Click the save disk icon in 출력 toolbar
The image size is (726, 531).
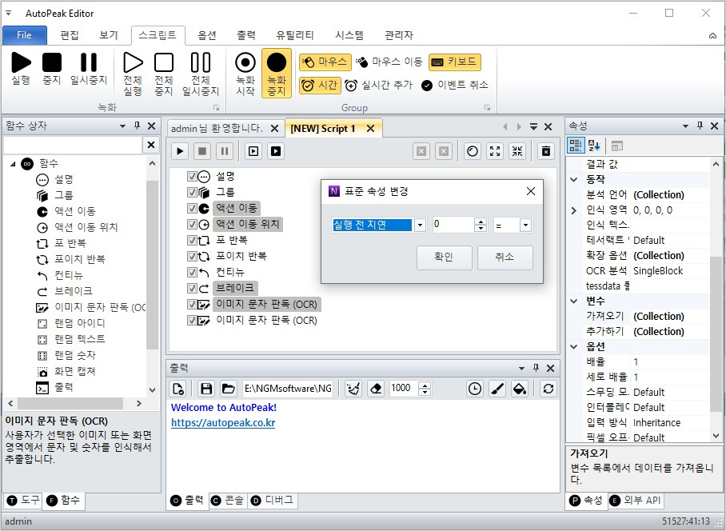point(206,389)
